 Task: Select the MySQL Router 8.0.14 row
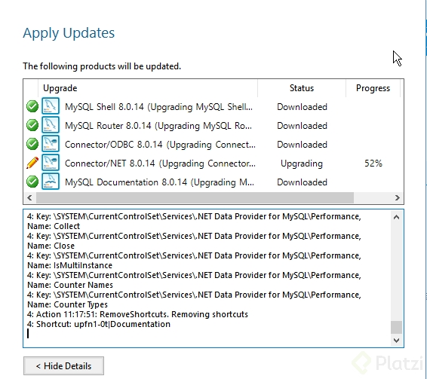[213, 125]
